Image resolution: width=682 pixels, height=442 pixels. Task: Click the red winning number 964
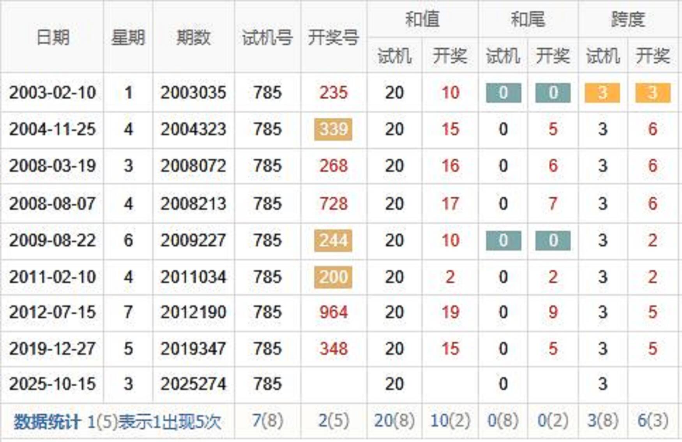333,312
